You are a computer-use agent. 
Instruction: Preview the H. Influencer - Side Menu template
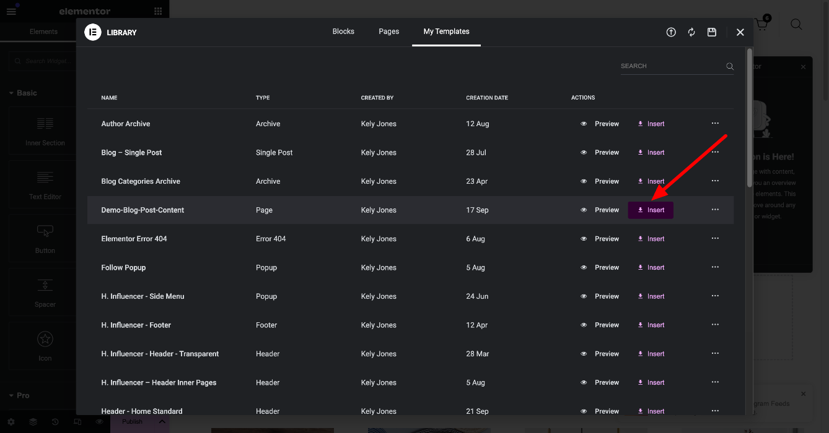point(600,296)
